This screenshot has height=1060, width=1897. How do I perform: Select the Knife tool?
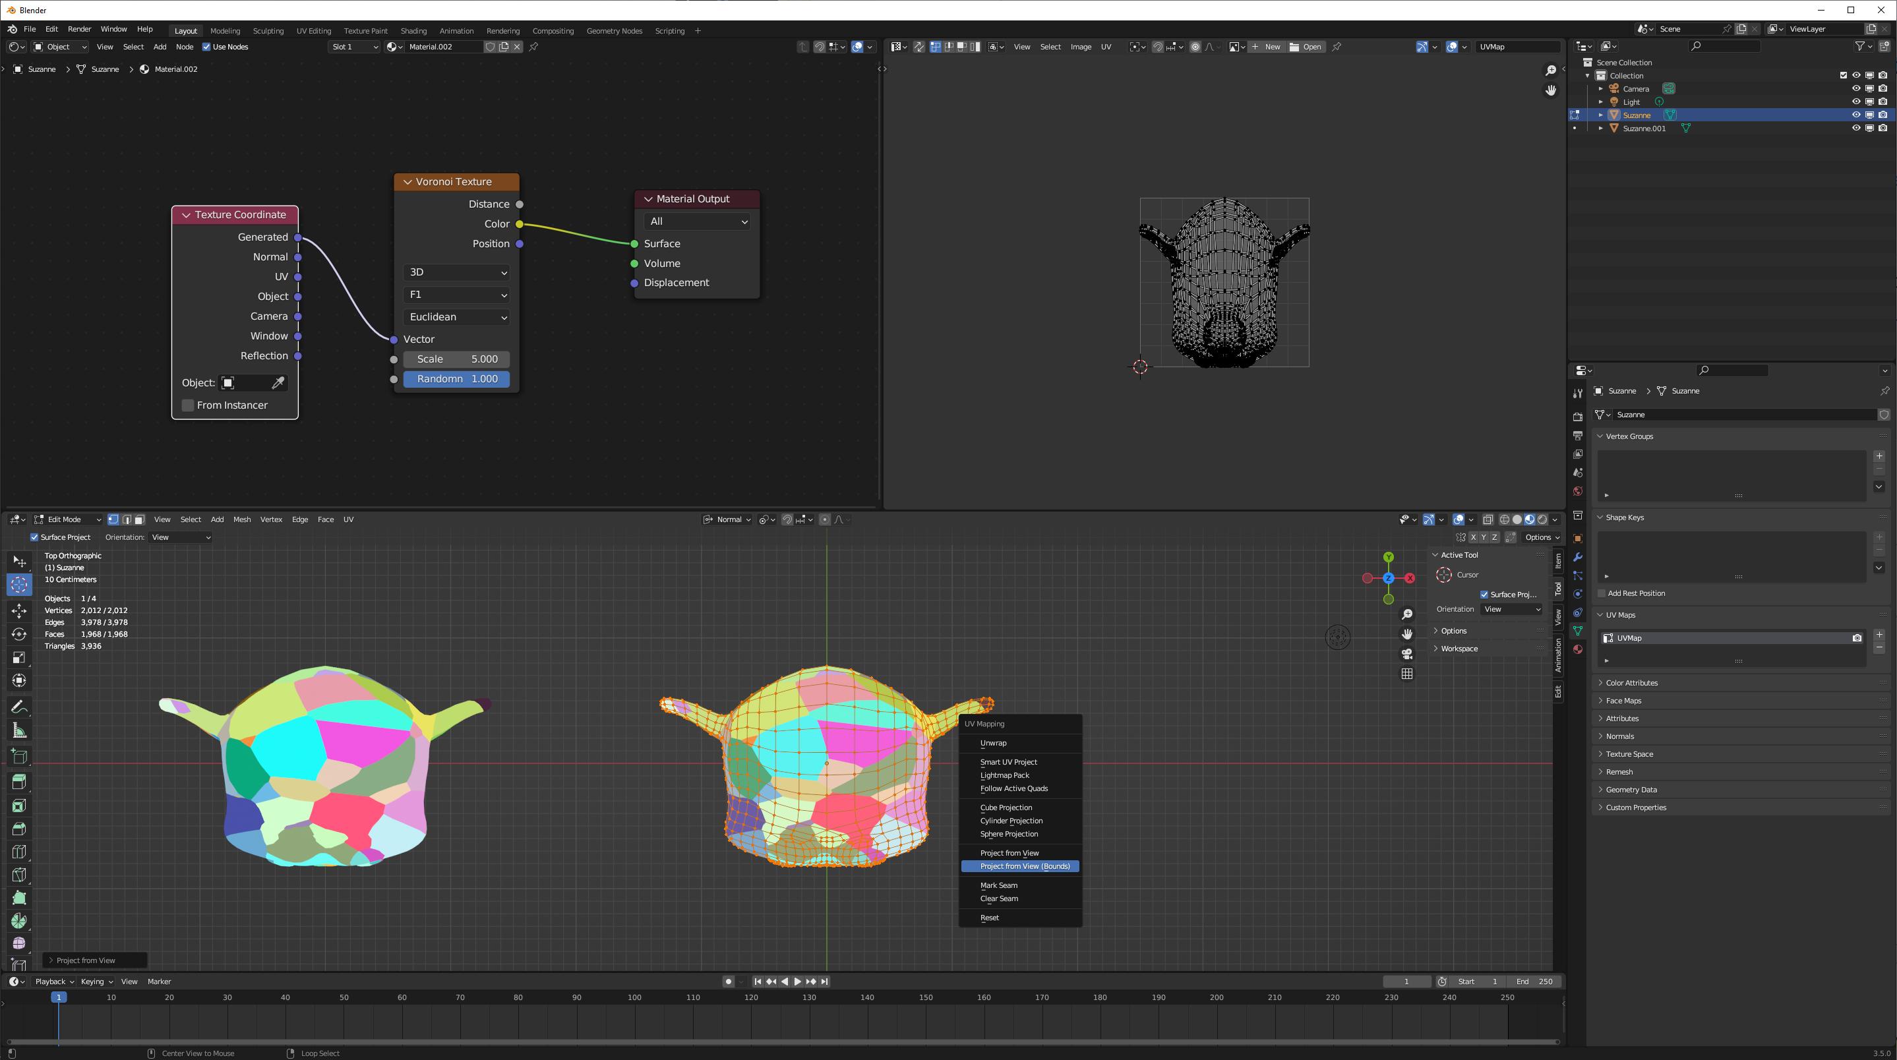tap(19, 875)
